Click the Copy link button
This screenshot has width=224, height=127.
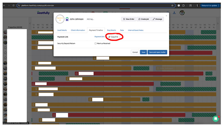click(113, 37)
